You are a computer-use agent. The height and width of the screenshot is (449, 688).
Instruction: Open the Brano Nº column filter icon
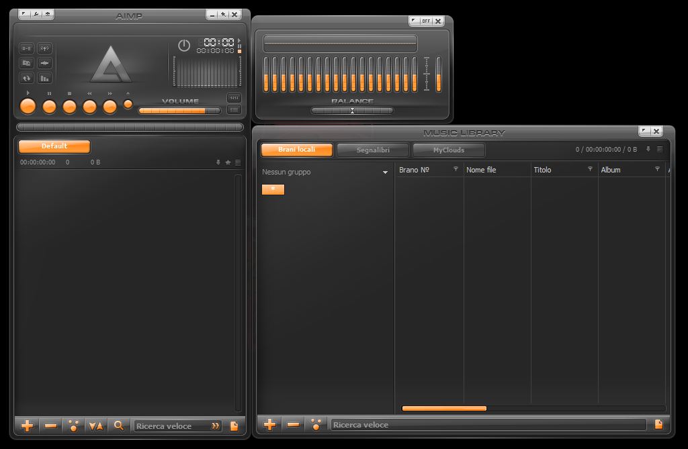[x=456, y=169]
